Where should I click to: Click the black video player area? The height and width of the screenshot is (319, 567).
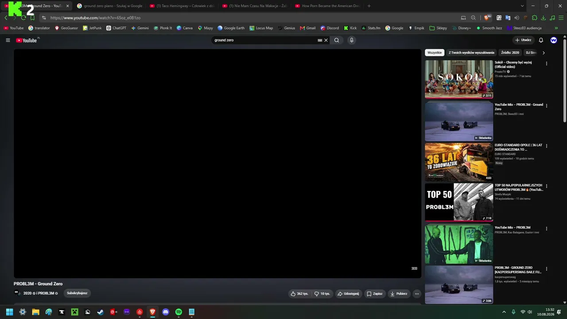217,163
